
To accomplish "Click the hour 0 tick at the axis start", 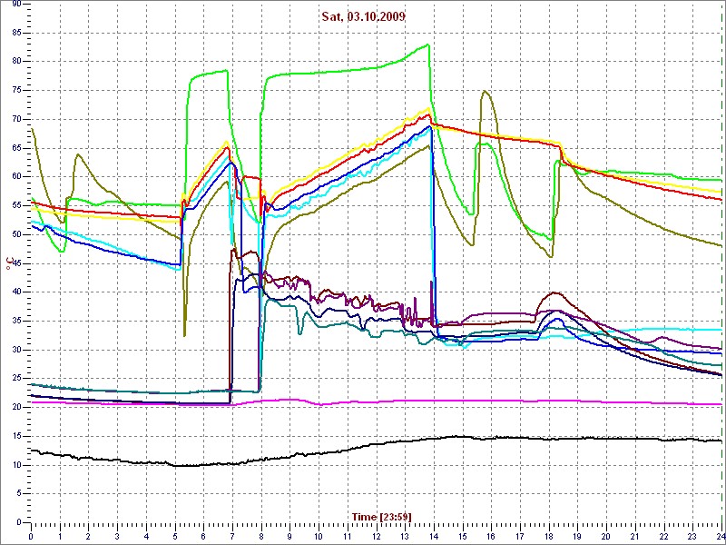I will 31,537.
